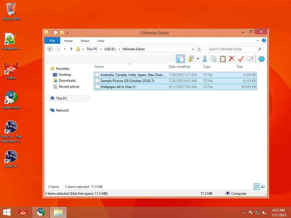
Task: Go up one folder level
Action: (x=71, y=49)
